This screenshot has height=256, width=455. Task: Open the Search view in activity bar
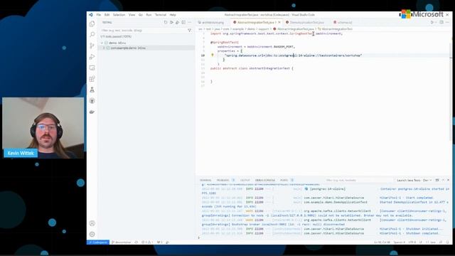[x=92, y=35]
